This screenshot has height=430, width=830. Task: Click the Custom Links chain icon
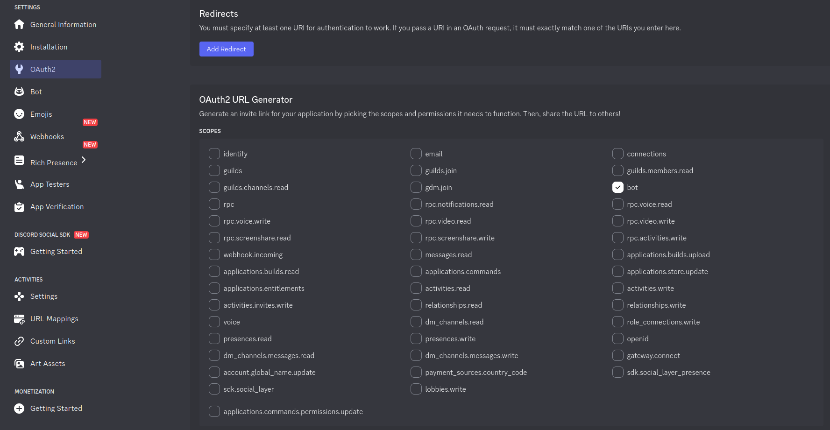(19, 341)
